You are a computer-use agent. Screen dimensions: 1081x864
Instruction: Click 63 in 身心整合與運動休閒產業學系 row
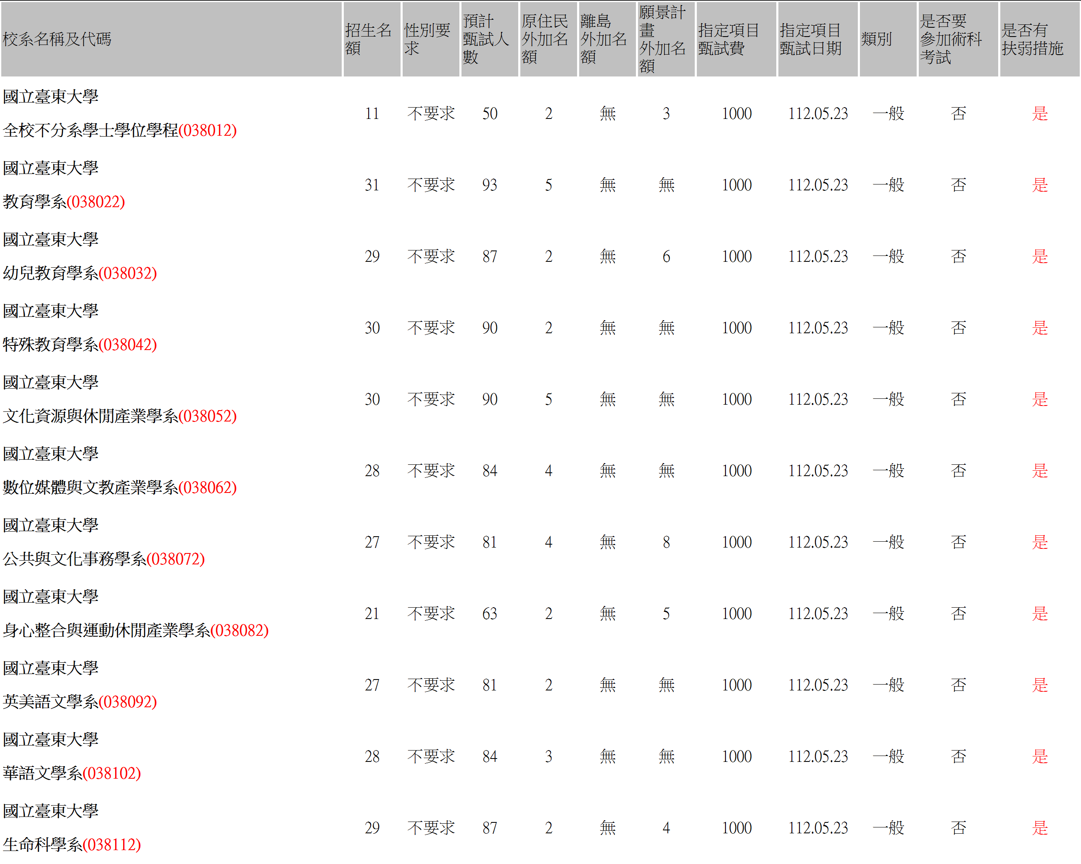[490, 614]
